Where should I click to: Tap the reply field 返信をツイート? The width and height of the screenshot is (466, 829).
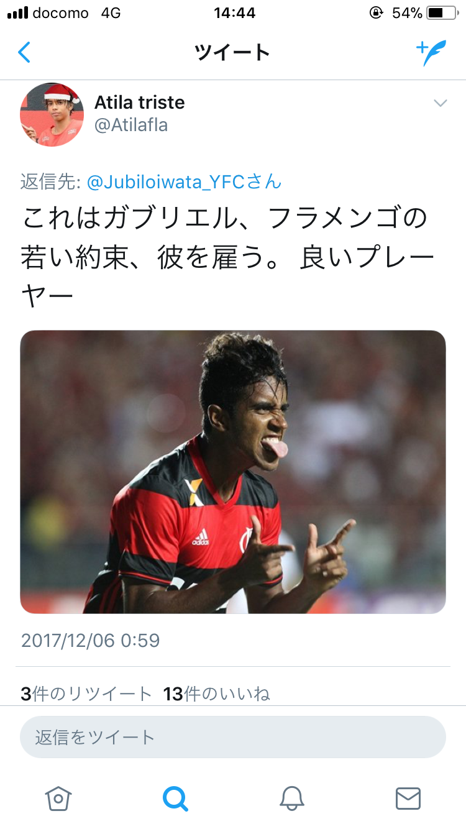[233, 737]
